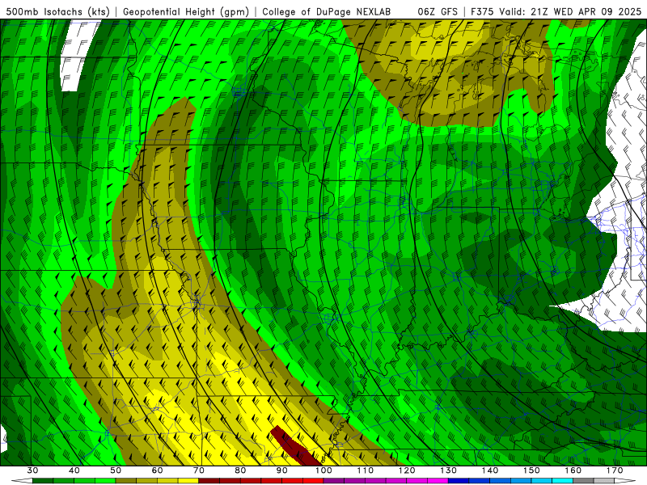
Task: Click the 70 knot legend label
Action: click(199, 470)
